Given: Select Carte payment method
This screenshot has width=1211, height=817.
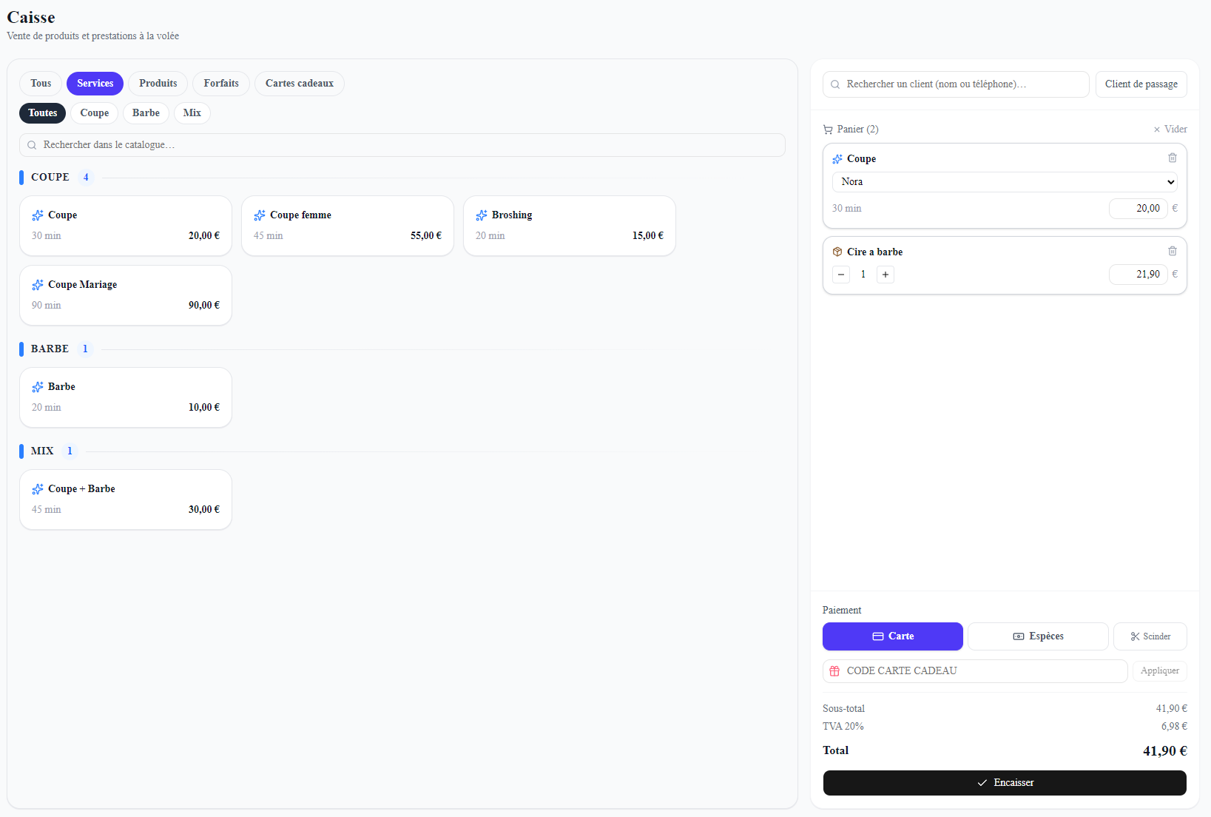Looking at the screenshot, I should (893, 636).
